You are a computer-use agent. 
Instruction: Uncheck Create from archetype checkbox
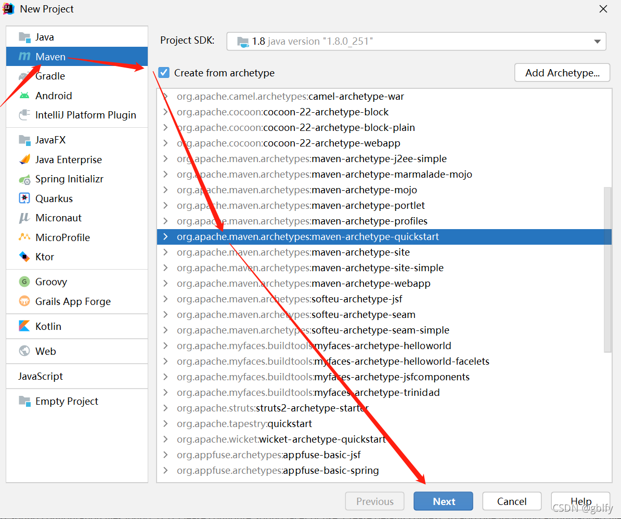point(164,73)
